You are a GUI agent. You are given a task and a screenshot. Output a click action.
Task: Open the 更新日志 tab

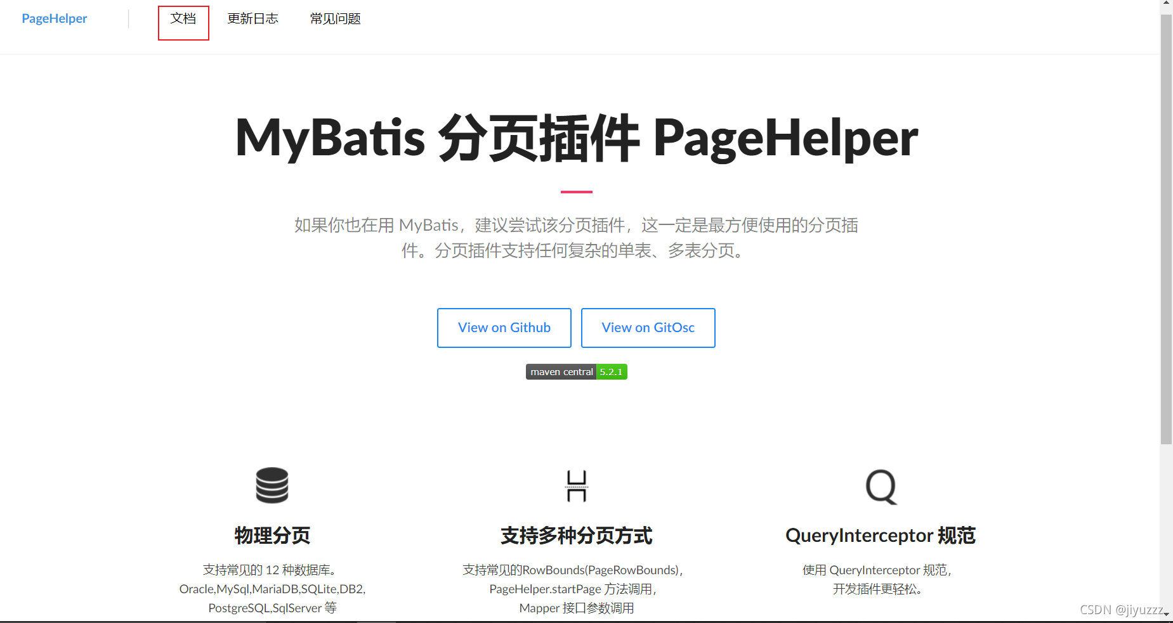[x=253, y=18]
